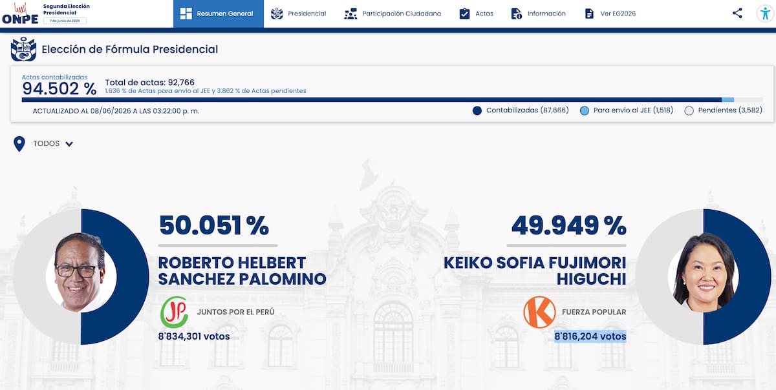776x390 pixels.
Task: Click the Fuerza Popular orange K logo
Action: tap(539, 312)
